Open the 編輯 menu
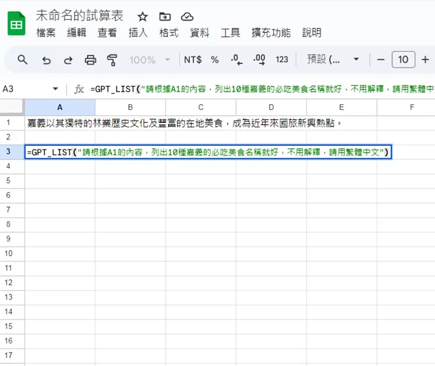Image resolution: width=435 pixels, height=366 pixels. (x=76, y=33)
